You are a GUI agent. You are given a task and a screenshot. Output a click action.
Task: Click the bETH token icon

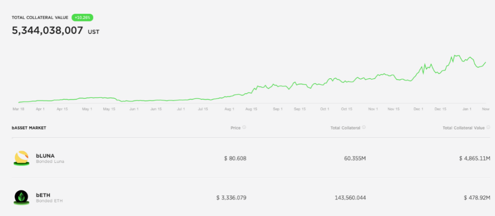tap(22, 198)
